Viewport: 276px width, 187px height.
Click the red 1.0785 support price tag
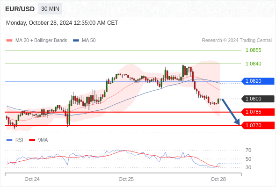pyautogui.click(x=258, y=112)
